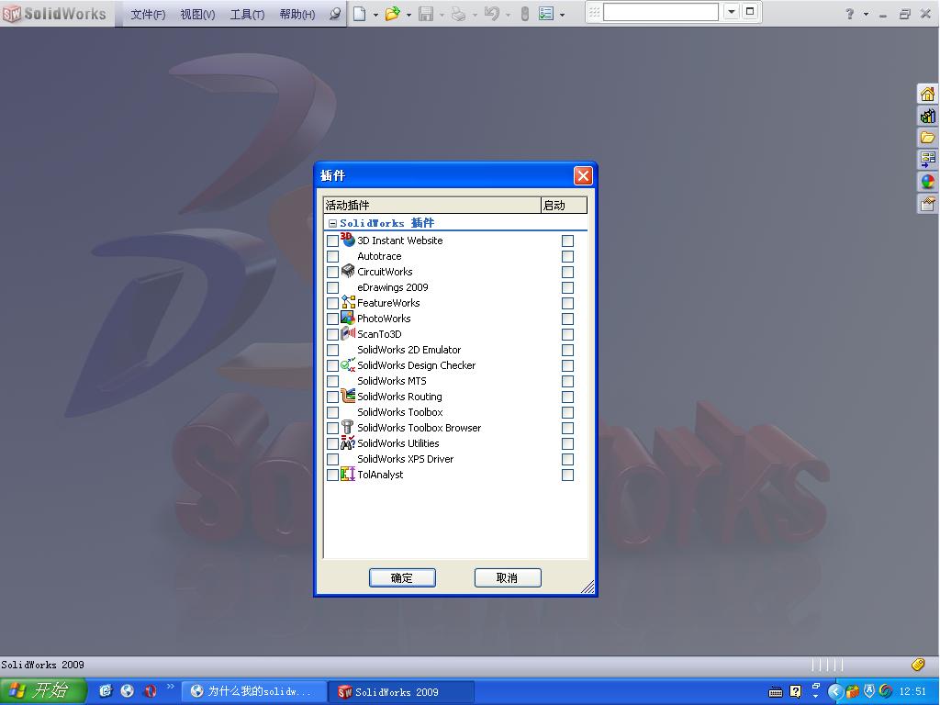Click the Help question mark icon
This screenshot has height=705, width=940.
(x=849, y=13)
